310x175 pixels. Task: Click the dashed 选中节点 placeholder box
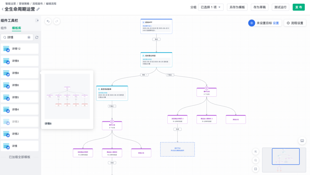point(177,149)
